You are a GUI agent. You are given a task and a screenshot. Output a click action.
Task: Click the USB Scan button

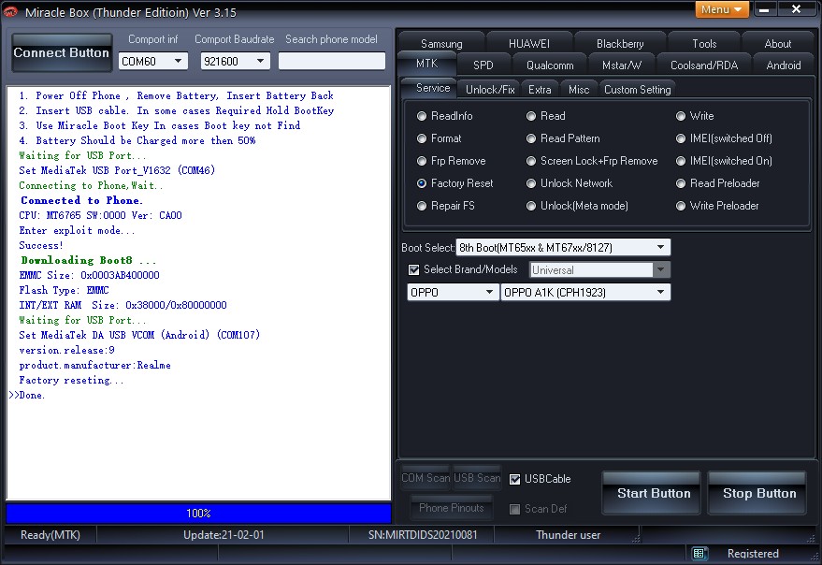pos(477,478)
